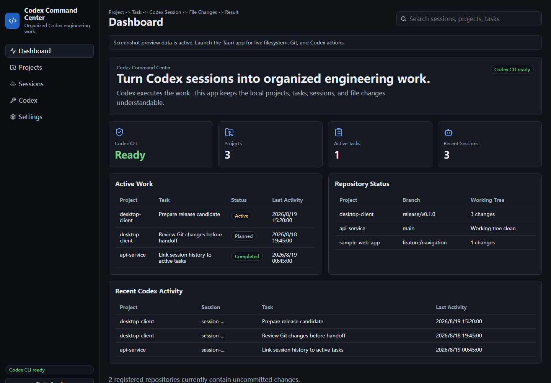Click the 'Planned' status badge
The height and width of the screenshot is (383, 551).
[x=244, y=236]
